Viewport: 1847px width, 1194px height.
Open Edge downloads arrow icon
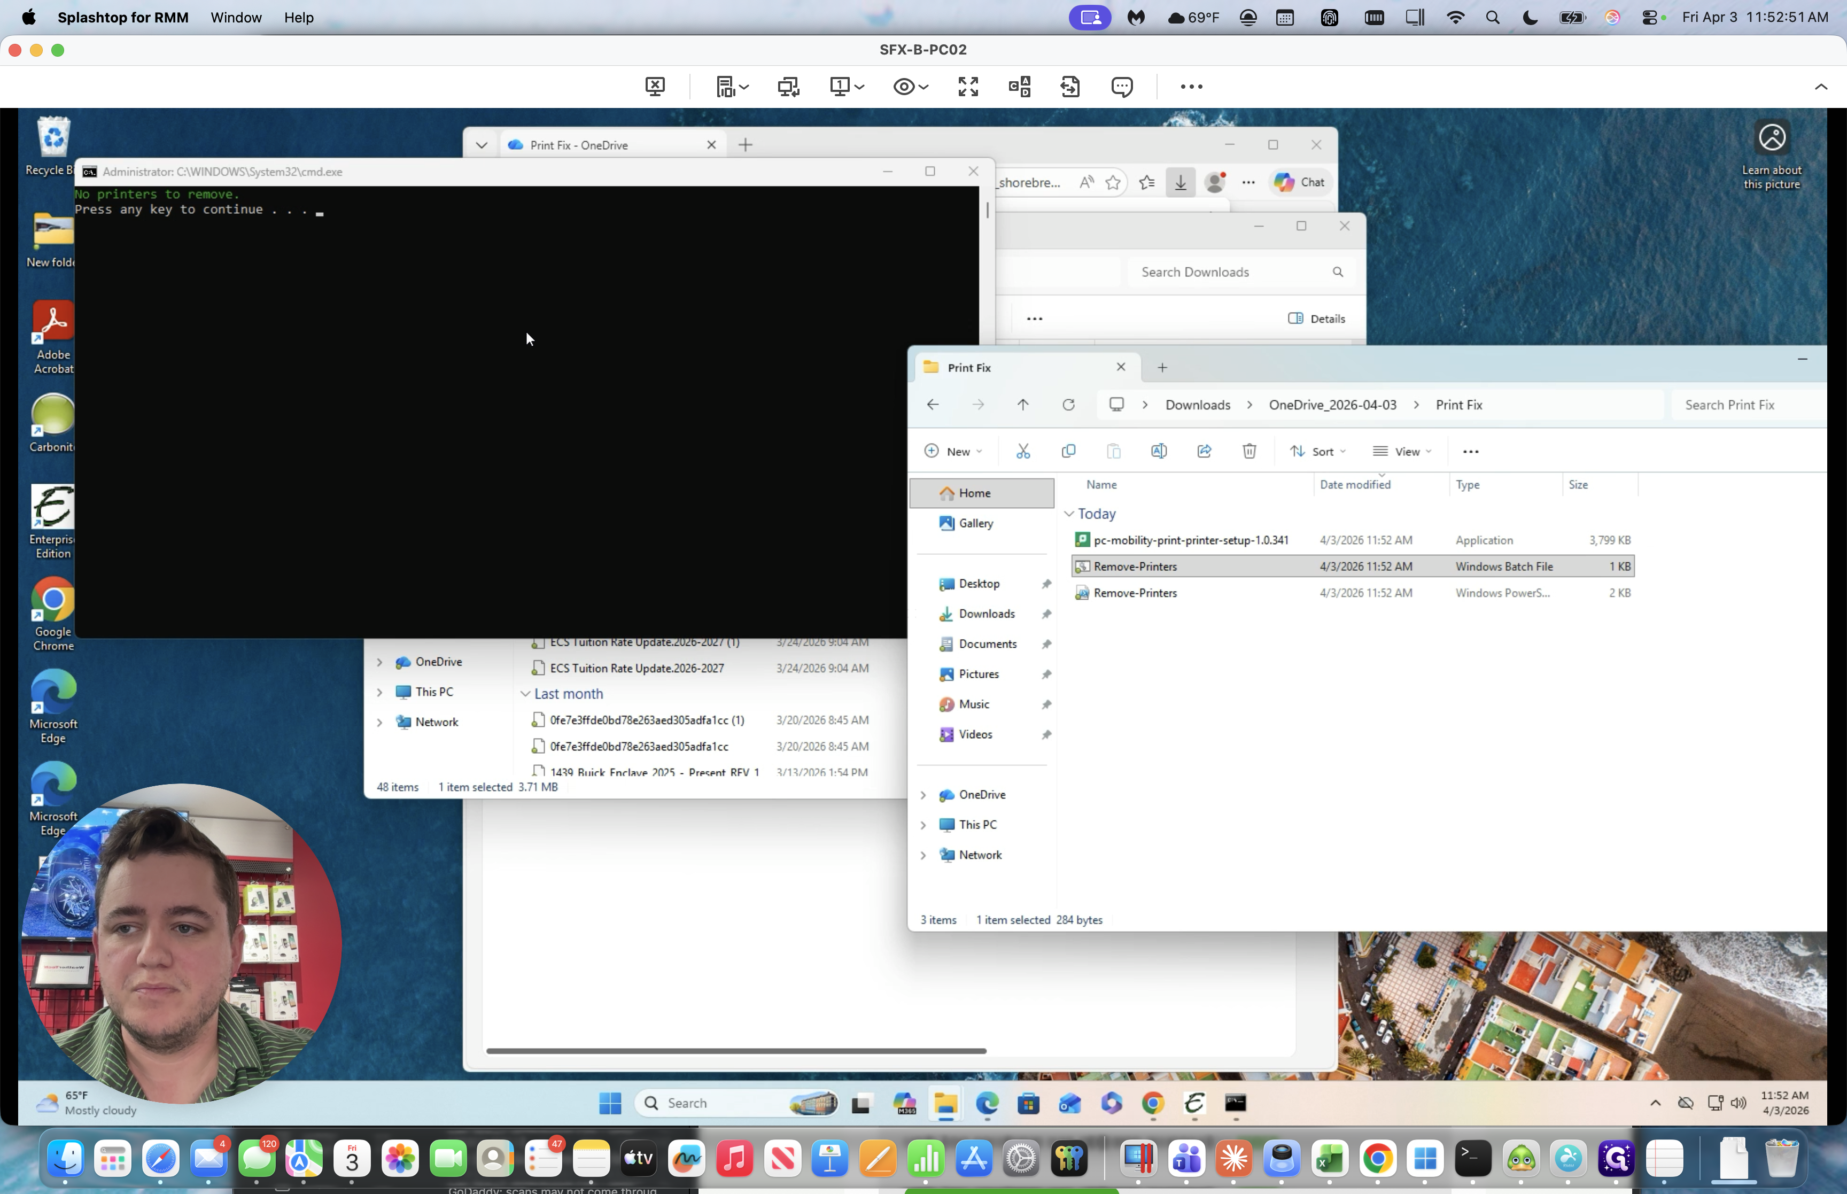[1179, 182]
